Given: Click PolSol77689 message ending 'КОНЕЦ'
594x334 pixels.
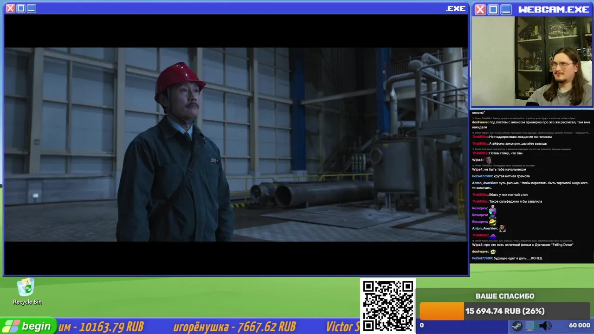Looking at the screenshot, I should (507, 258).
